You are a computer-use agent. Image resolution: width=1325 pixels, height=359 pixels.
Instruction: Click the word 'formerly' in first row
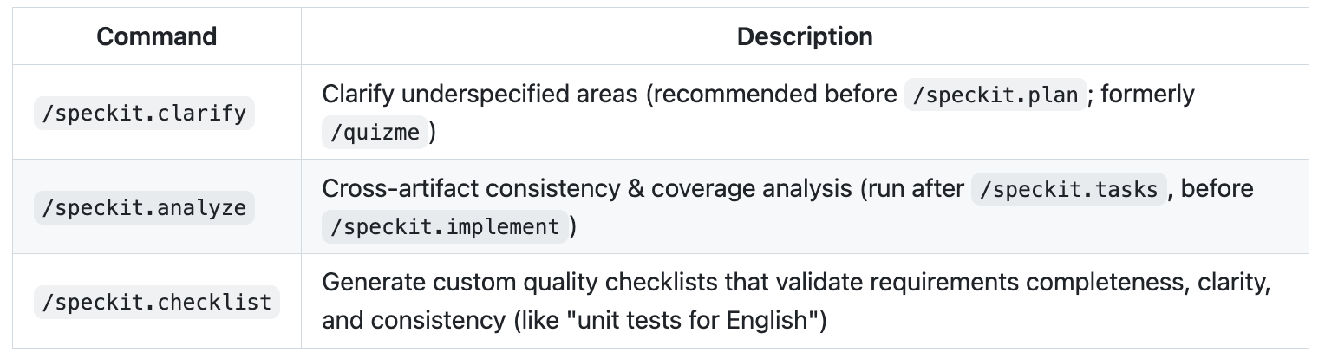tap(1146, 95)
